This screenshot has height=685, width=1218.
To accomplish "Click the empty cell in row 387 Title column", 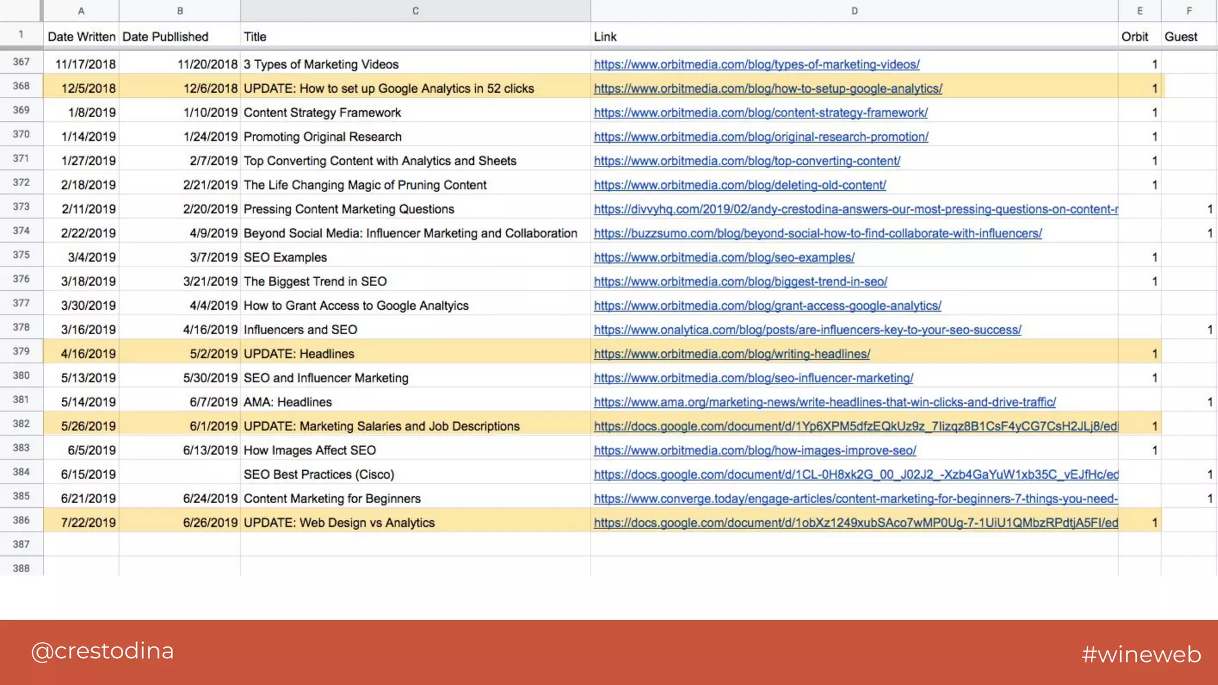I will (x=415, y=545).
